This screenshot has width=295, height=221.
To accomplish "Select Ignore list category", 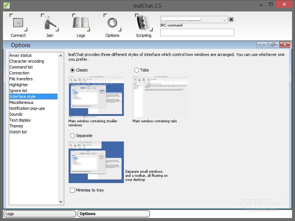I will pyautogui.click(x=33, y=91).
